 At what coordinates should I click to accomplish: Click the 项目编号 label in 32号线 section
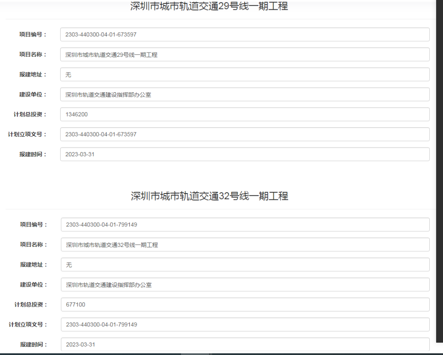33,225
